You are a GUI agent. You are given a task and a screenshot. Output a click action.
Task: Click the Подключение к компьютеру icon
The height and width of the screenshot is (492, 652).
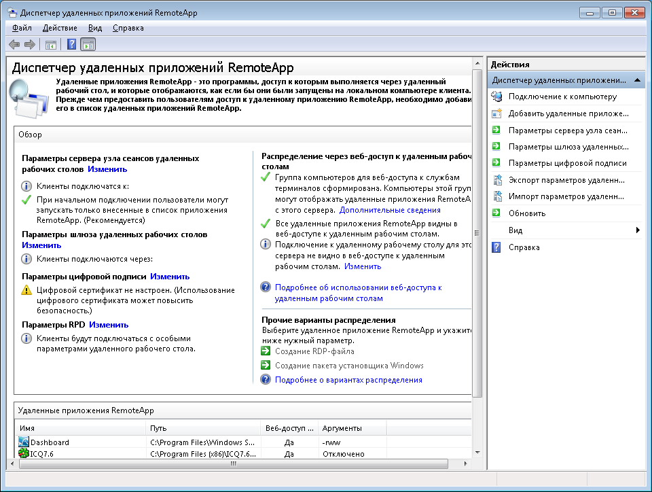point(496,96)
